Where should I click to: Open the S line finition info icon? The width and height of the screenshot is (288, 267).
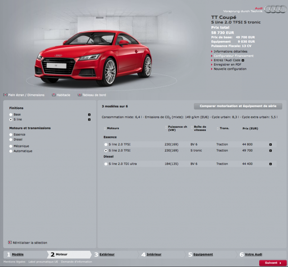[89, 120]
